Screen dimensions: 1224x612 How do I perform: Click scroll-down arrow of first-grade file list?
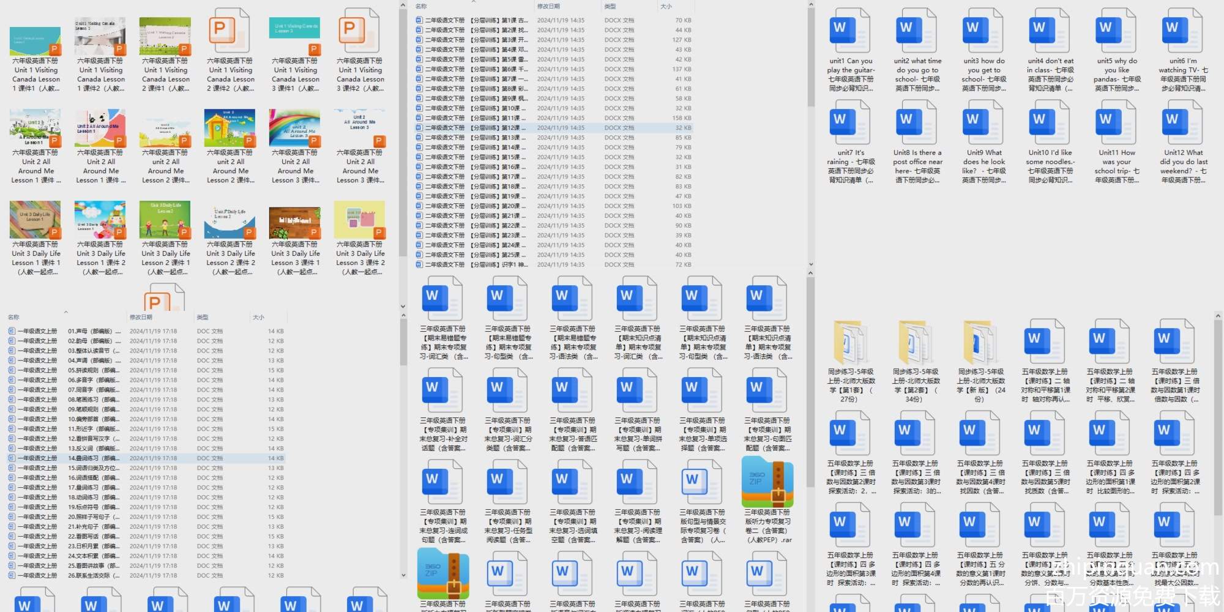coord(403,575)
